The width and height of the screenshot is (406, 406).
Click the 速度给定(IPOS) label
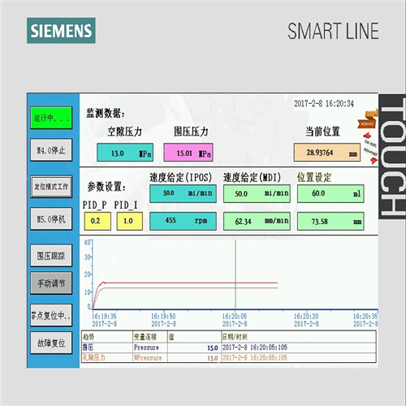pos(180,178)
